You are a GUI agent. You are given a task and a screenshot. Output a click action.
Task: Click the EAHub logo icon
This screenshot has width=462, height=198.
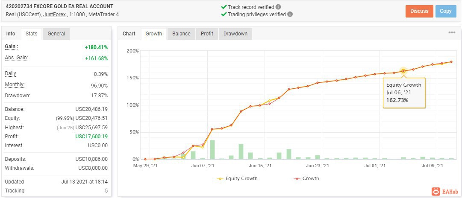tap(436, 192)
